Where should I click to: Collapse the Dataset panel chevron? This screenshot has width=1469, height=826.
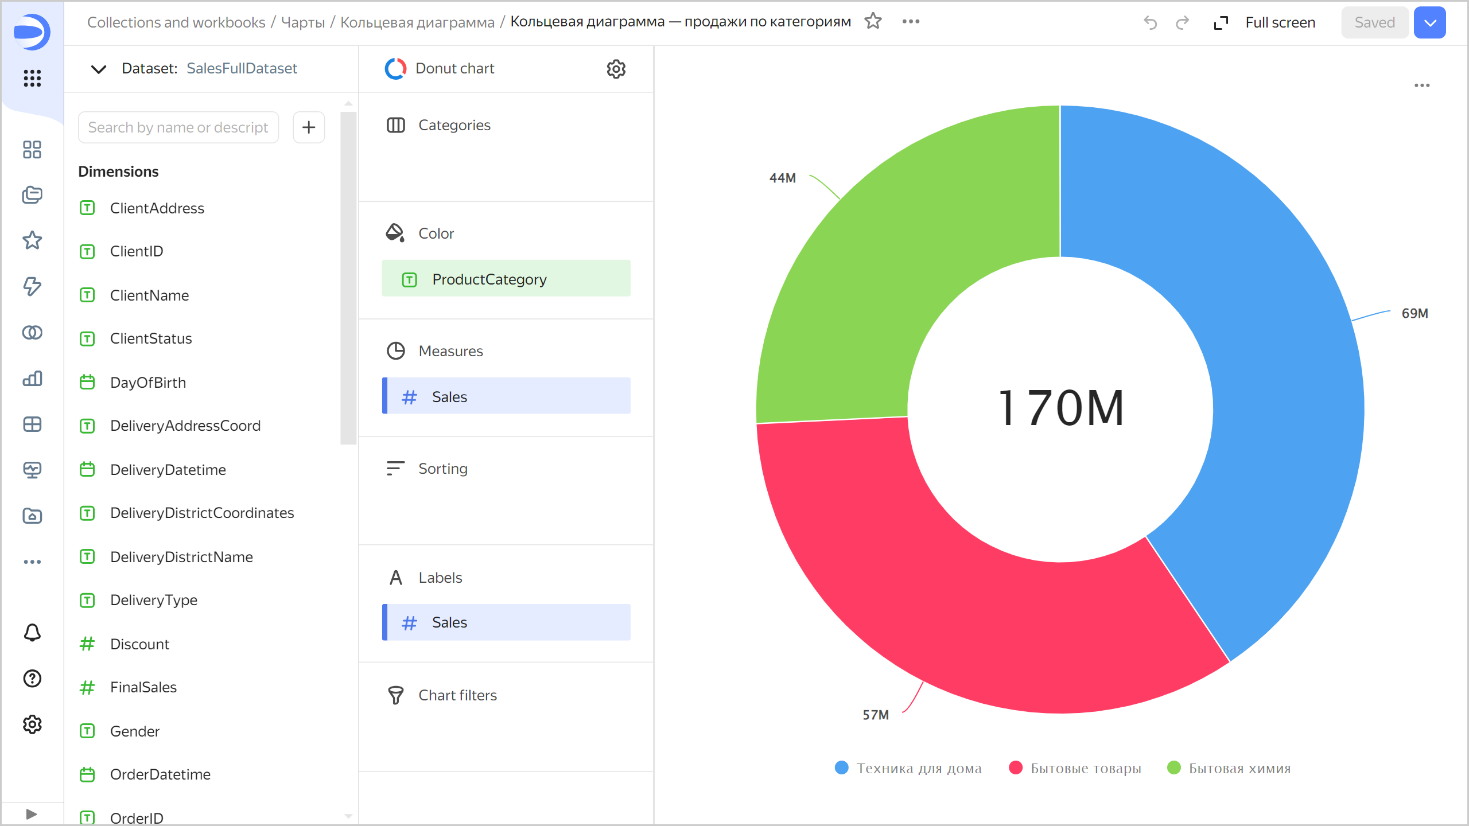coord(99,69)
